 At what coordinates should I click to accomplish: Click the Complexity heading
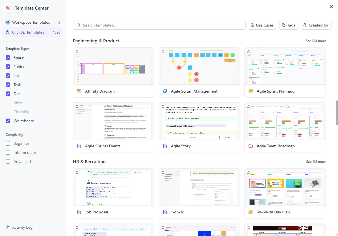tap(14, 135)
